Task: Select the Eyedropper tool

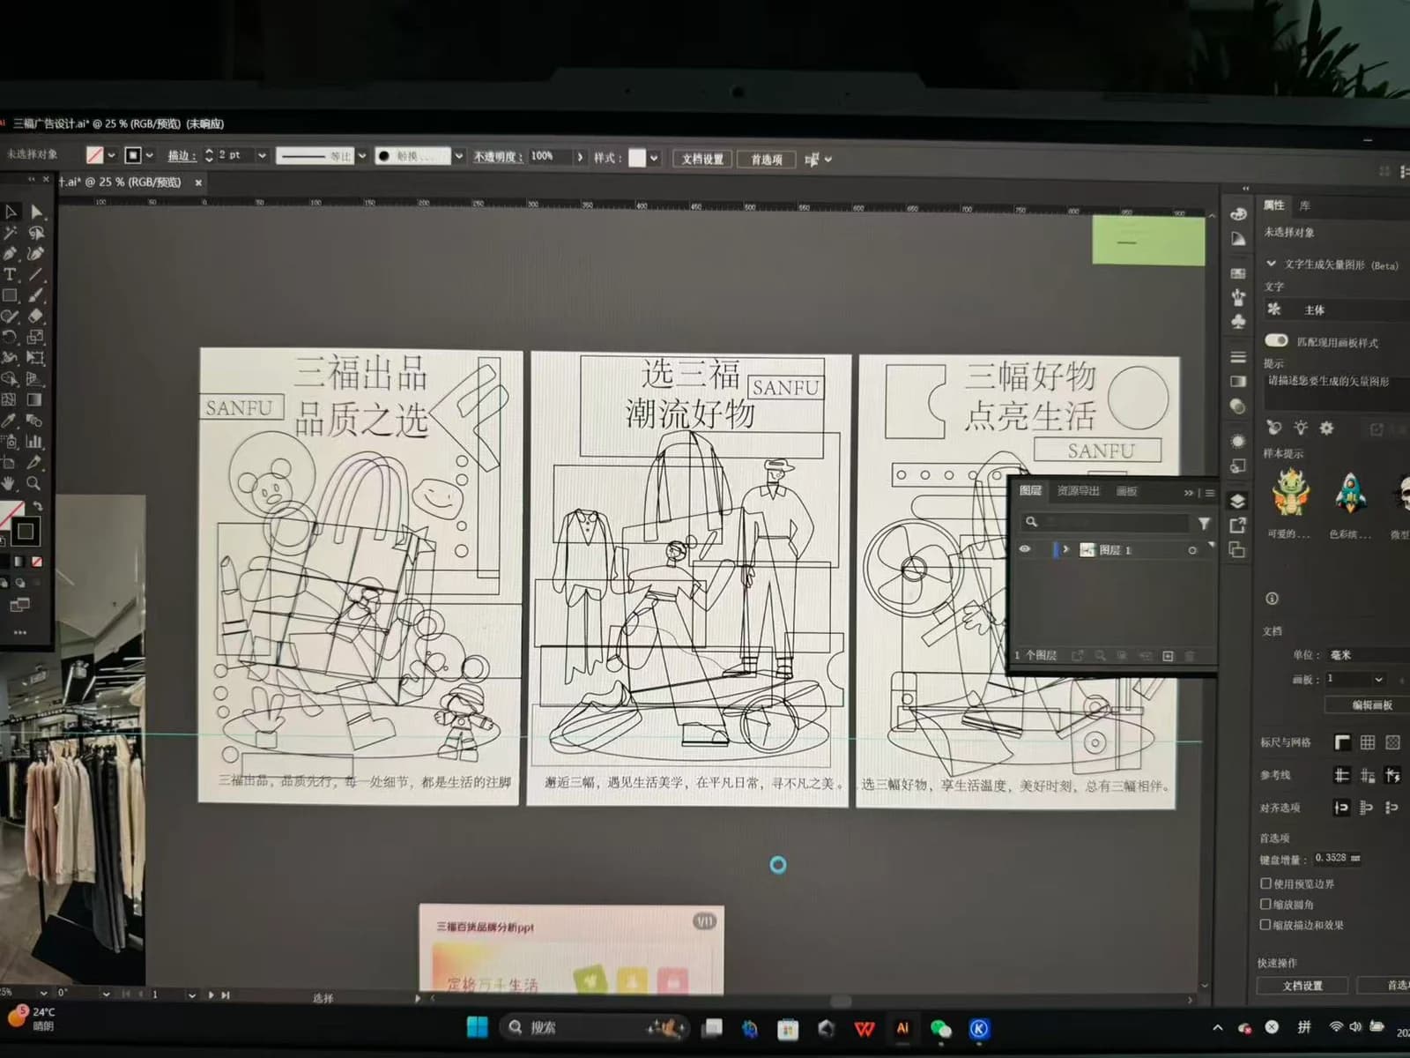Action: pos(11,421)
